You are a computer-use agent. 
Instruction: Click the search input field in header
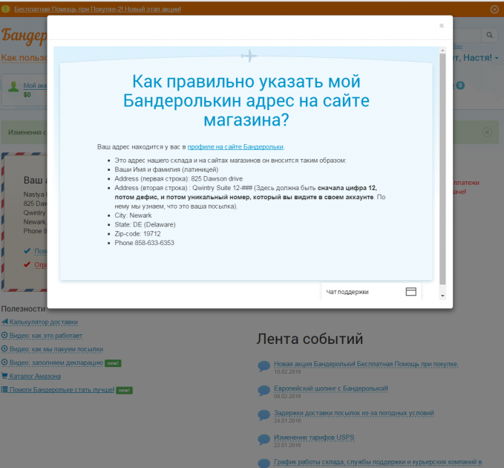[467, 35]
